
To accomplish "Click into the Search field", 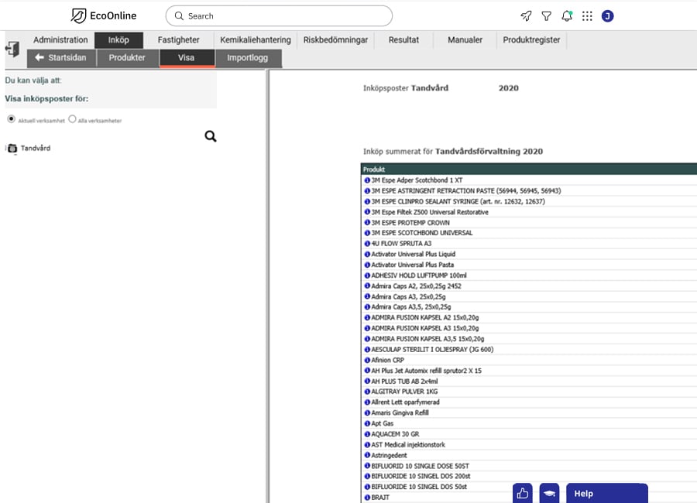I will pos(279,15).
